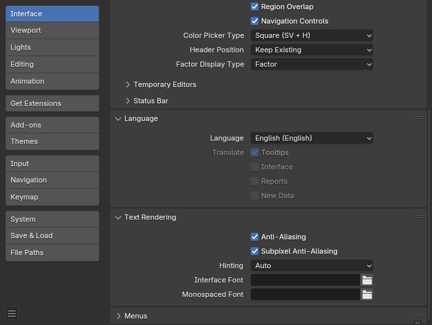
Task: Switch to Editing preferences tab
Action: [52, 64]
